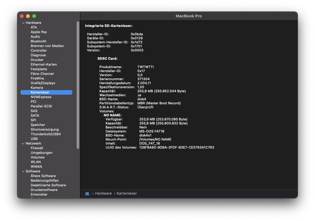315x221 pixels.
Task: Select SAS in the sidebar
Action: 34,111
